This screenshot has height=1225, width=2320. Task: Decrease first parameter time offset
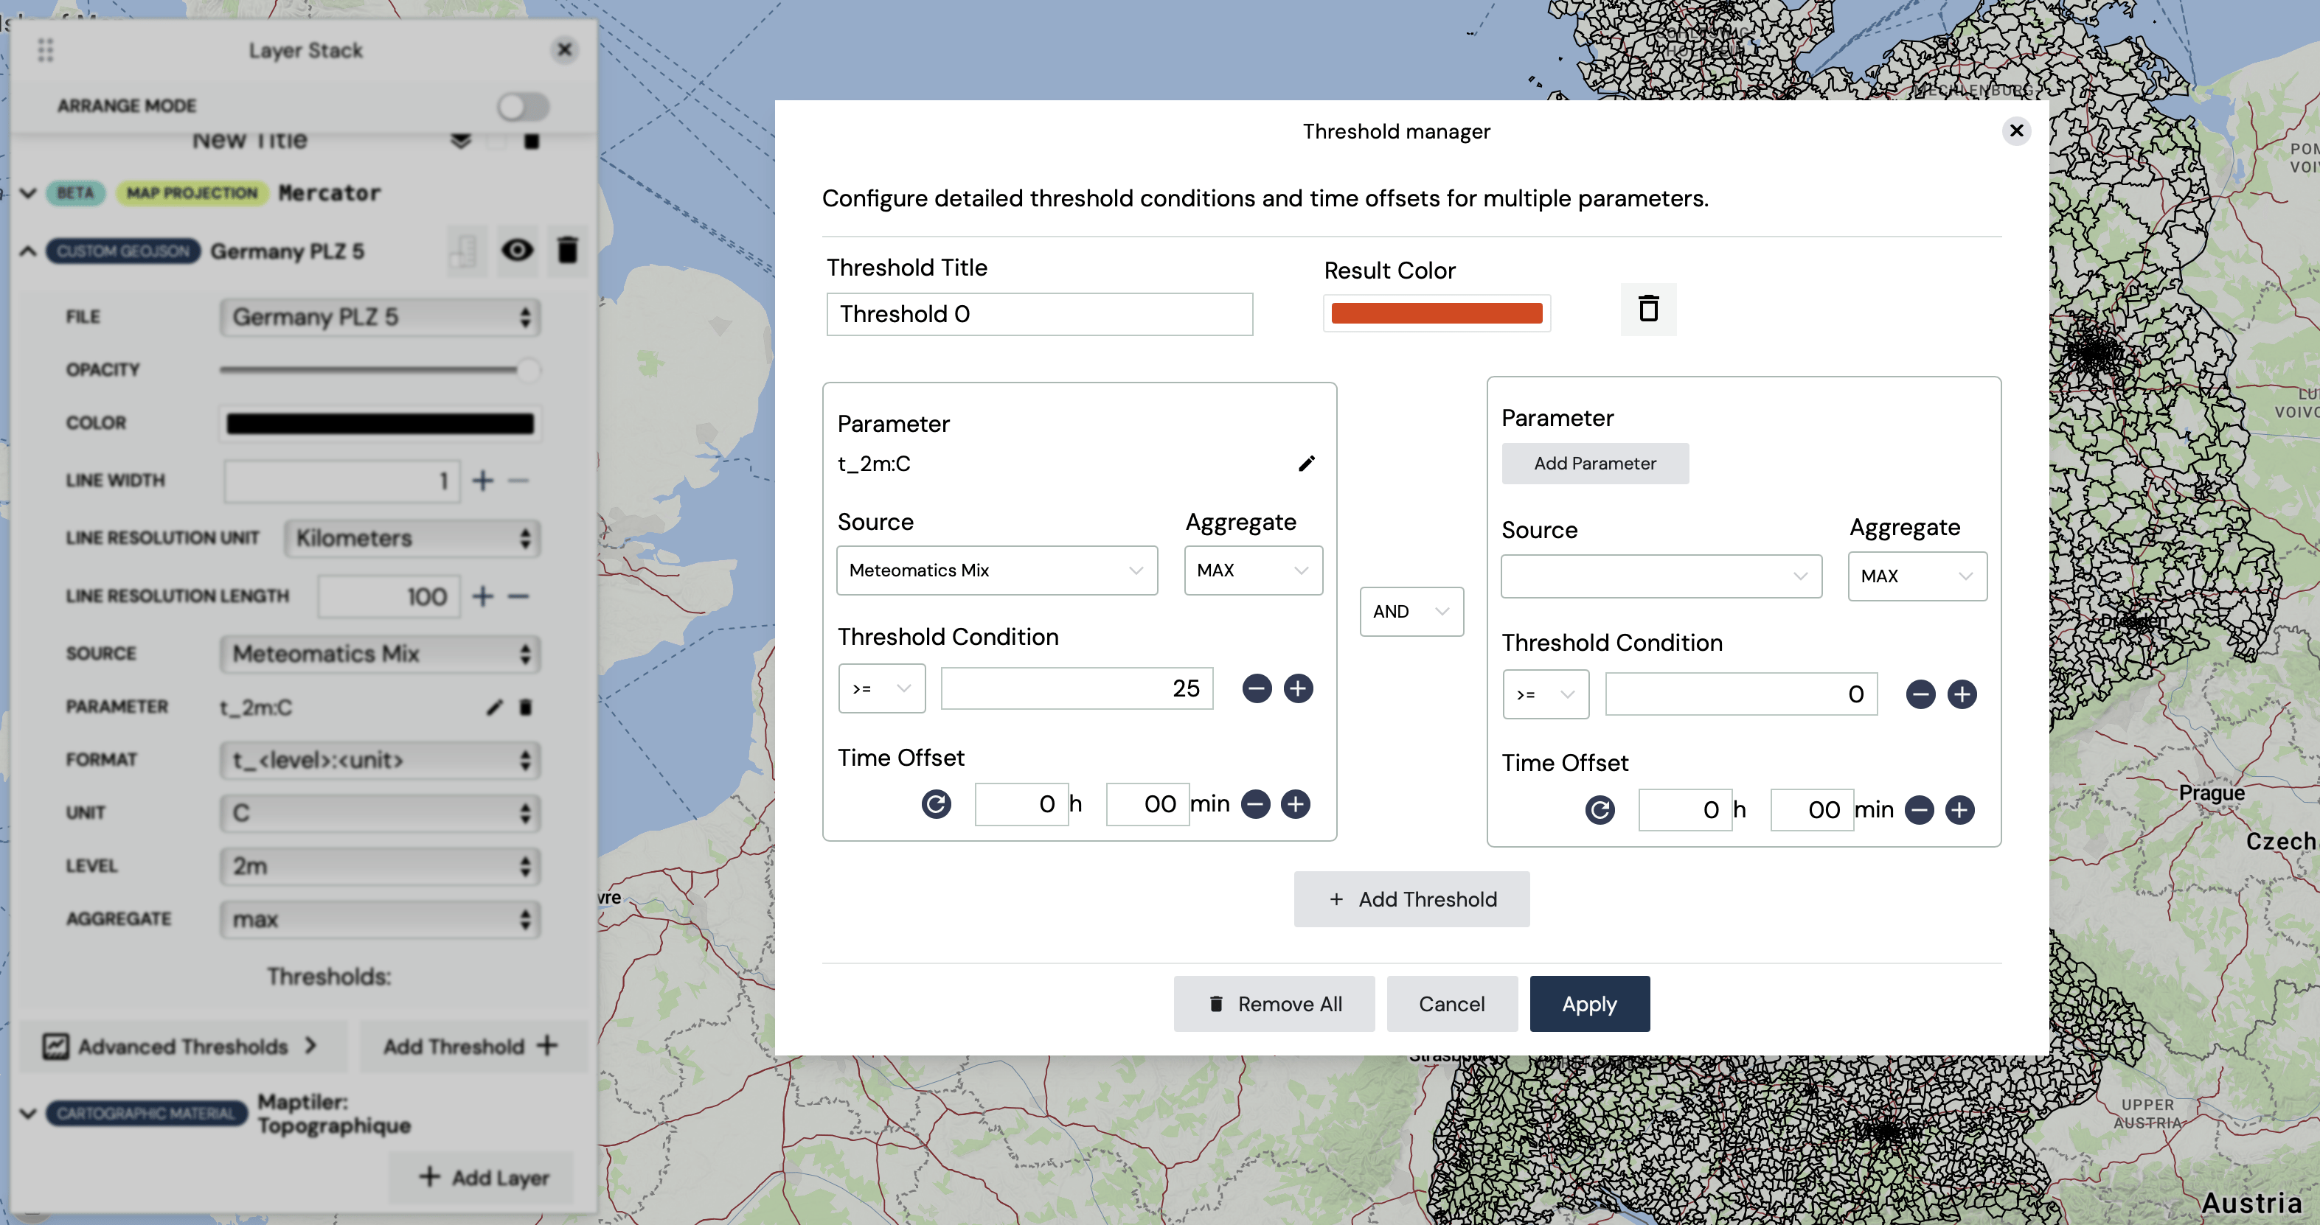pos(1254,803)
